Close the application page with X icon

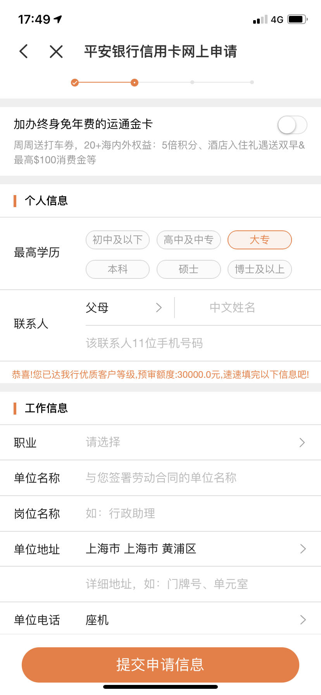[56, 51]
